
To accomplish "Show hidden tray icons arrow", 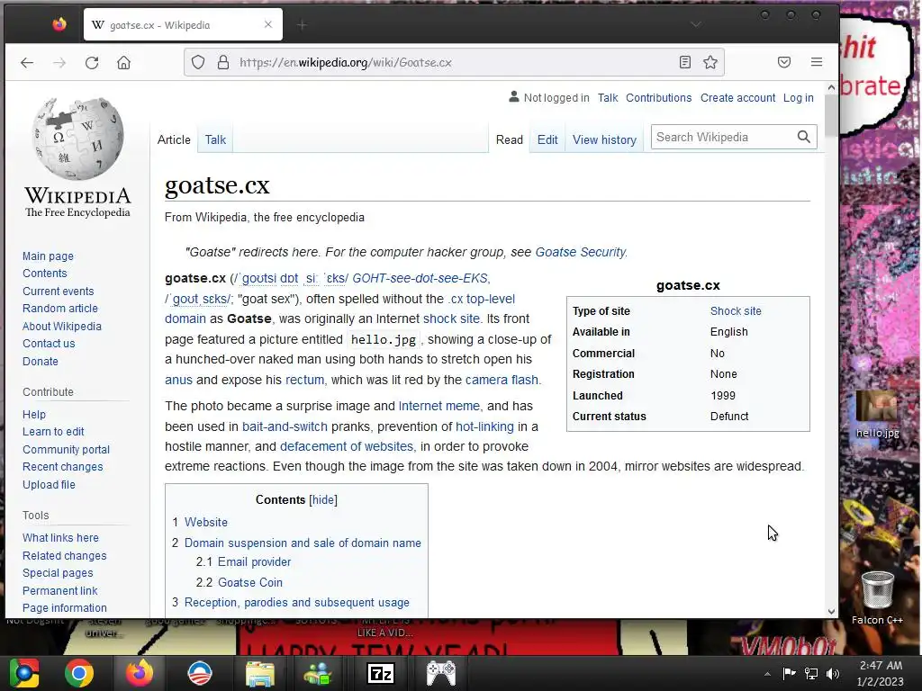I will click(767, 674).
